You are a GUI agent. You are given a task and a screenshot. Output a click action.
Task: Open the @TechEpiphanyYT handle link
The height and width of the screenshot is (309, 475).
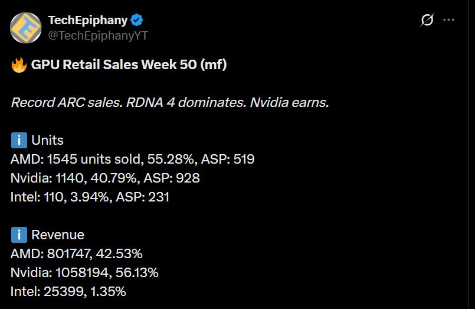point(97,35)
